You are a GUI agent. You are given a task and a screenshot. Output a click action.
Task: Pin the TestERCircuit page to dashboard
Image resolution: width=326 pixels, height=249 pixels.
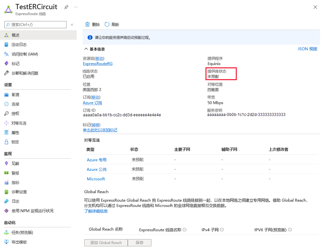pyautogui.click(x=67, y=7)
